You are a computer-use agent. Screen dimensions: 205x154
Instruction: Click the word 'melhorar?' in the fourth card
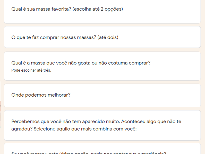pyautogui.click(x=59, y=95)
